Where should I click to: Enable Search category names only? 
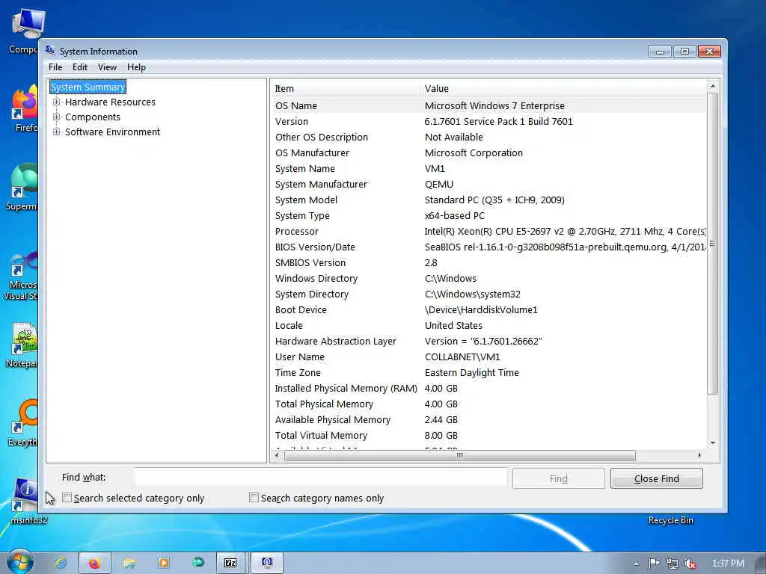254,497
